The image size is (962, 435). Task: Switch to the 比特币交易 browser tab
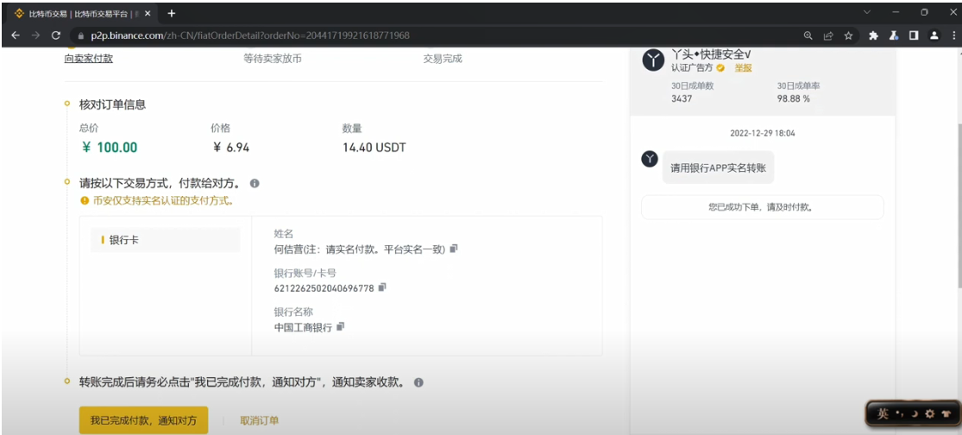click(x=76, y=13)
